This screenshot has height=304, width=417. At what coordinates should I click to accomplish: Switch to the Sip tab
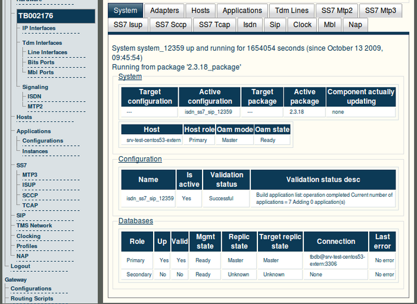click(x=275, y=24)
